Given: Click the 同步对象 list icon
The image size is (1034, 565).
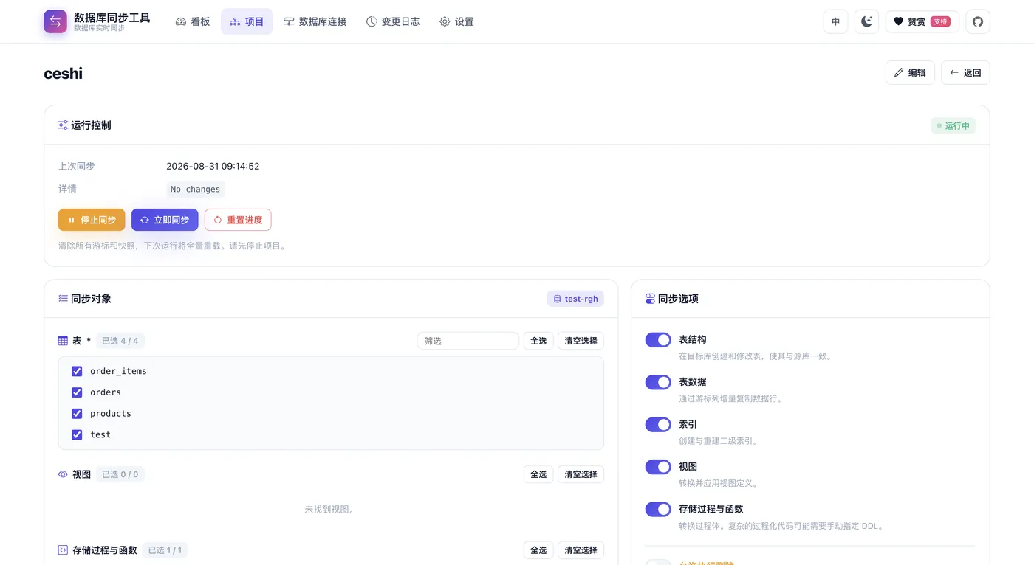Looking at the screenshot, I should click(x=64, y=299).
